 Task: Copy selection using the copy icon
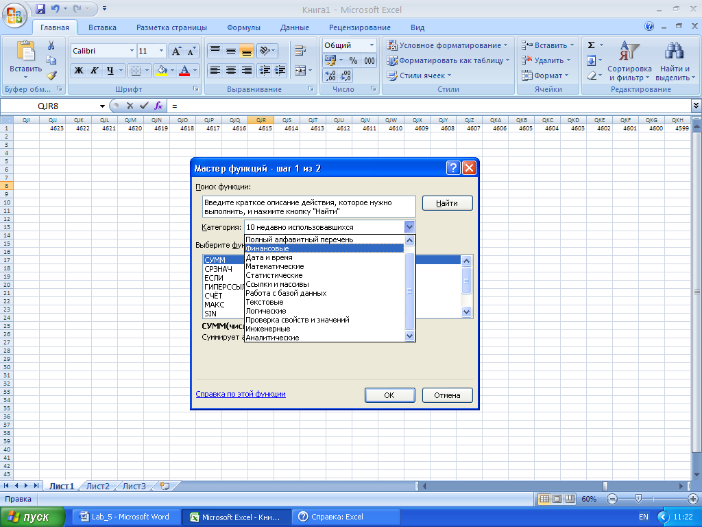click(51, 60)
